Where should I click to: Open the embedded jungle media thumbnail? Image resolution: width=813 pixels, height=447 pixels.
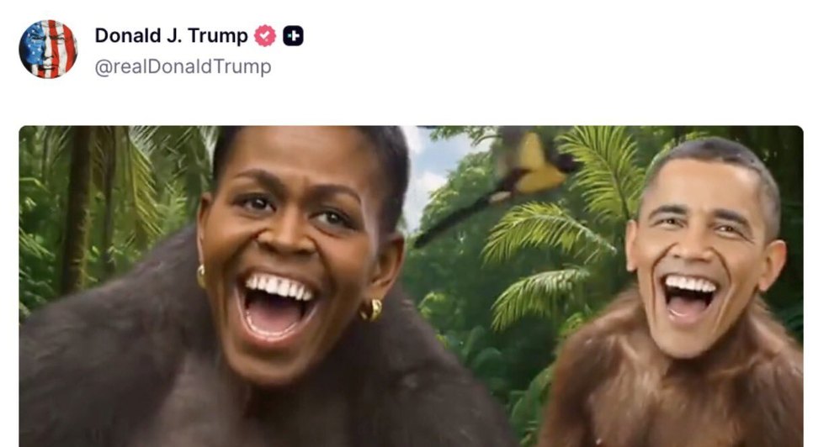[412, 287]
